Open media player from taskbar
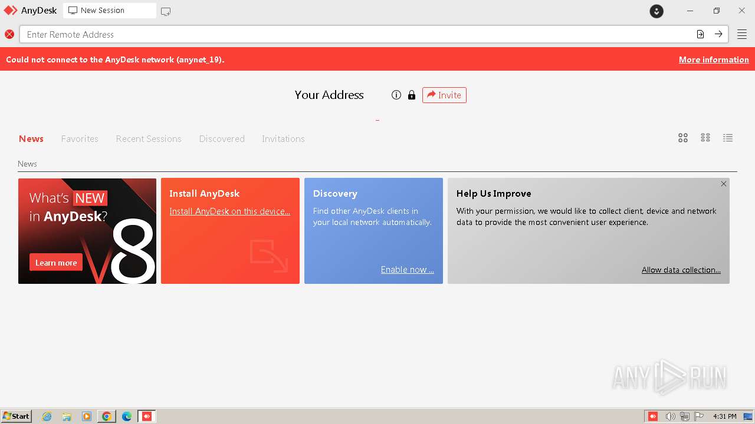 point(87,416)
